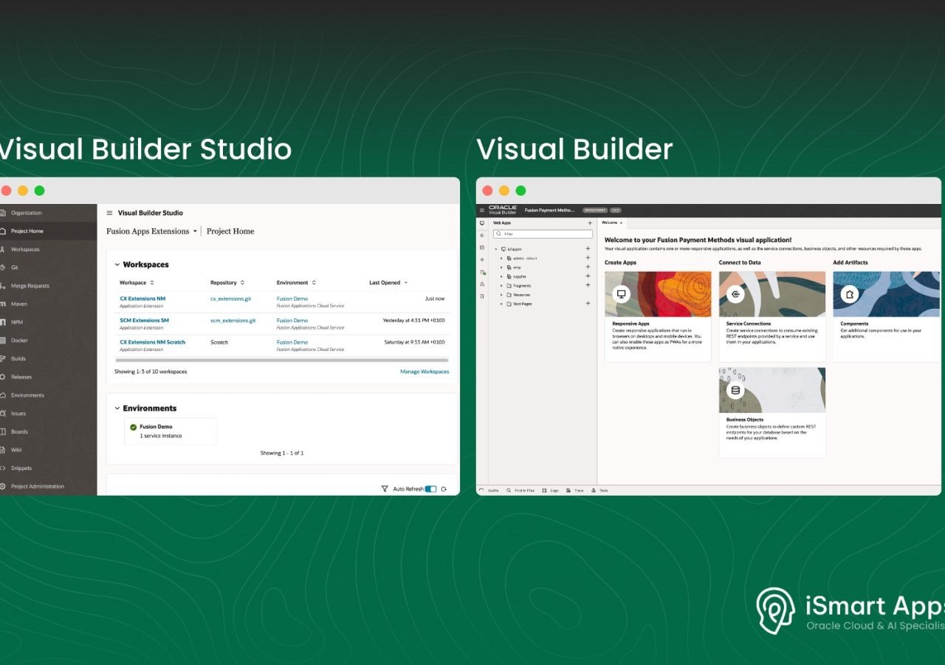Screen dimensions: 945x665
Task: Expand the admin tree node
Action: point(501,258)
